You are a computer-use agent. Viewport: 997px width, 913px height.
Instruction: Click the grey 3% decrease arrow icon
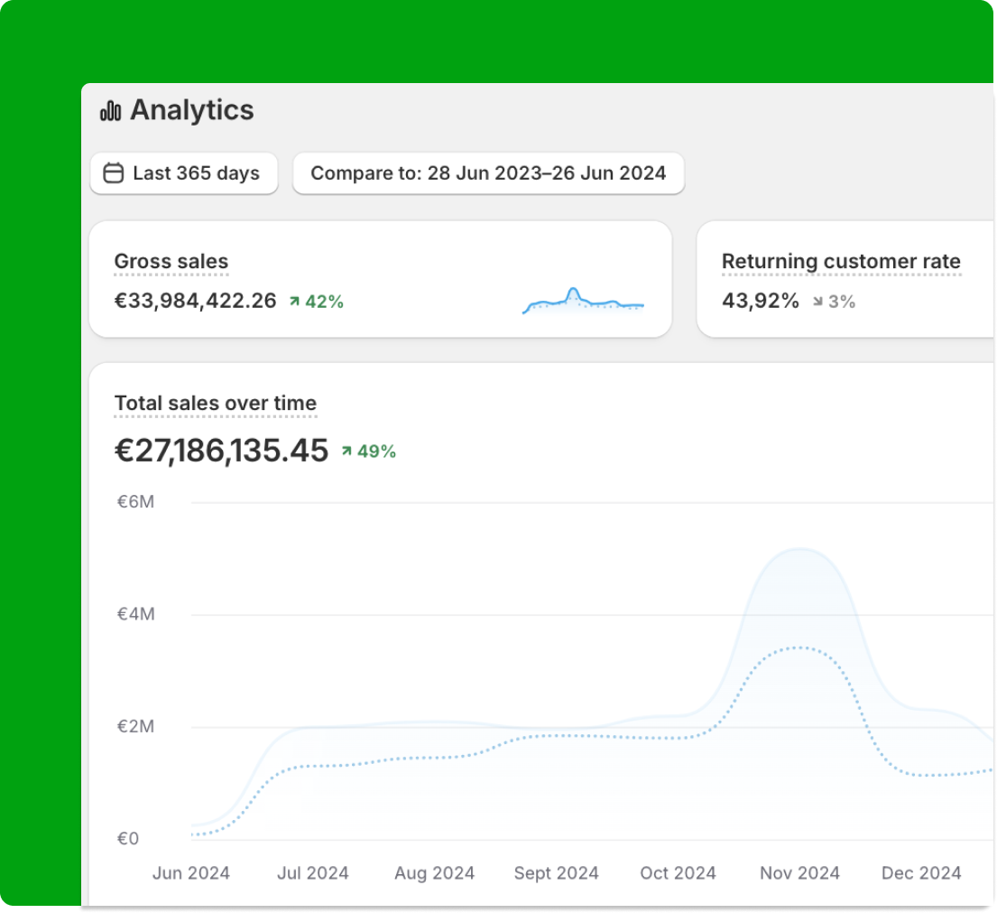(817, 302)
